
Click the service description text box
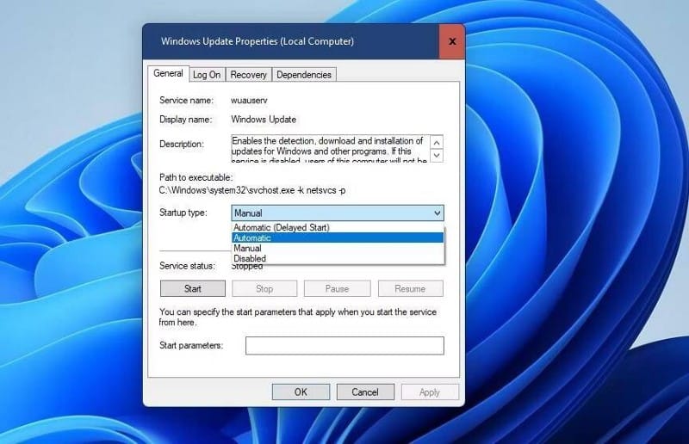point(331,149)
